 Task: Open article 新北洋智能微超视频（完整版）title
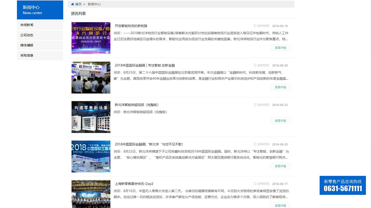pyautogui.click(x=137, y=105)
